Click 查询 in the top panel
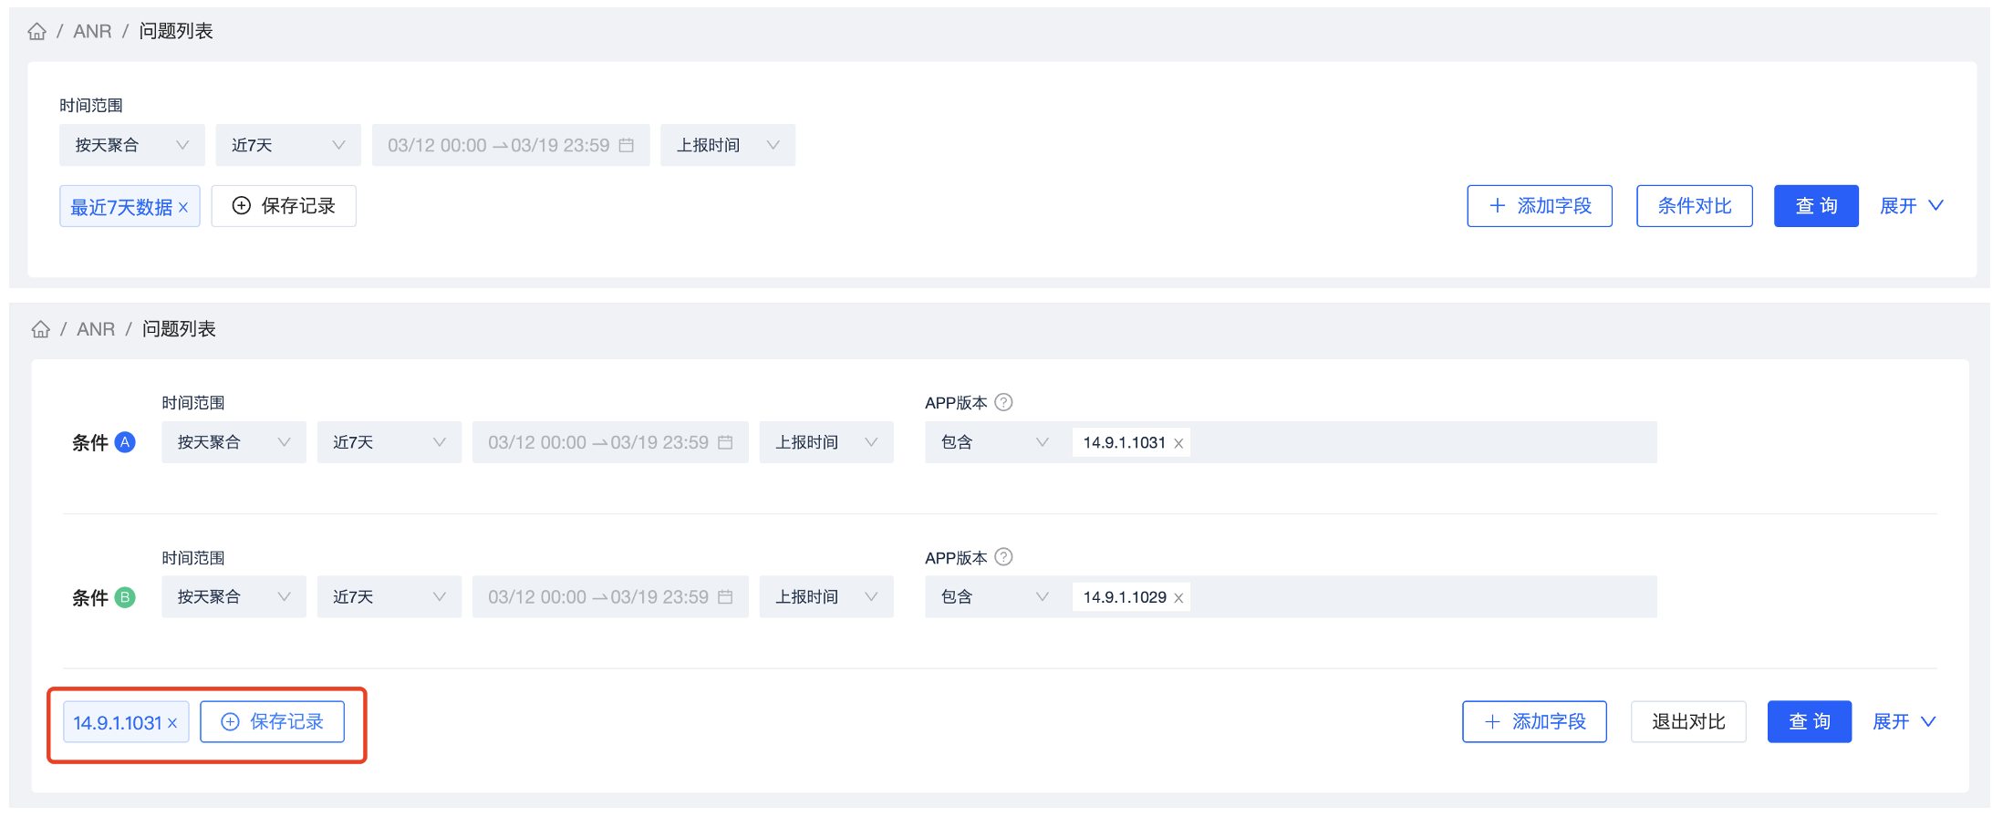 pos(1816,206)
